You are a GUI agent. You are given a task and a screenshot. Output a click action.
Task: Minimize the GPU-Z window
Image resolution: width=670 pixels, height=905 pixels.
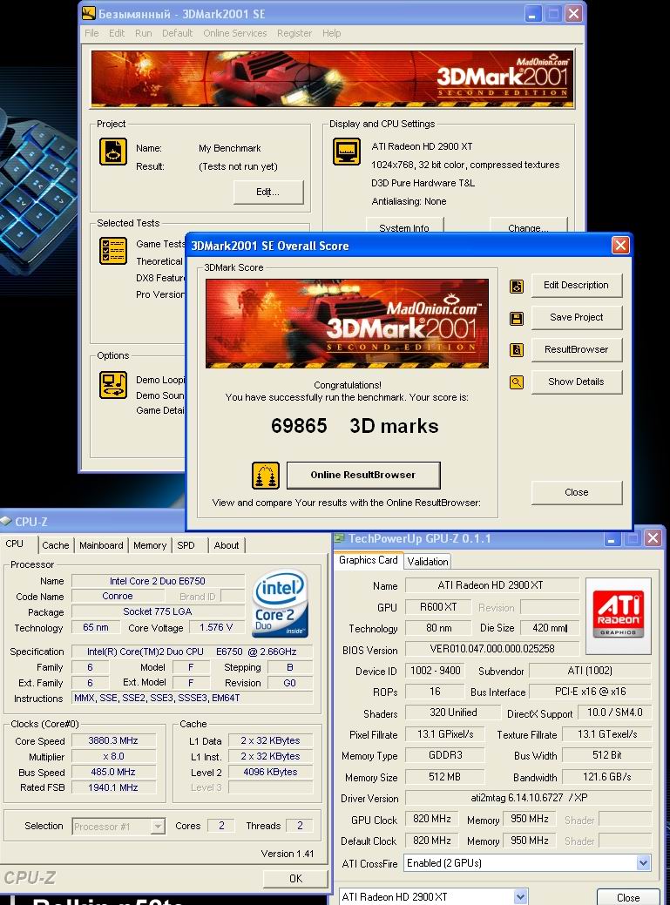(611, 539)
